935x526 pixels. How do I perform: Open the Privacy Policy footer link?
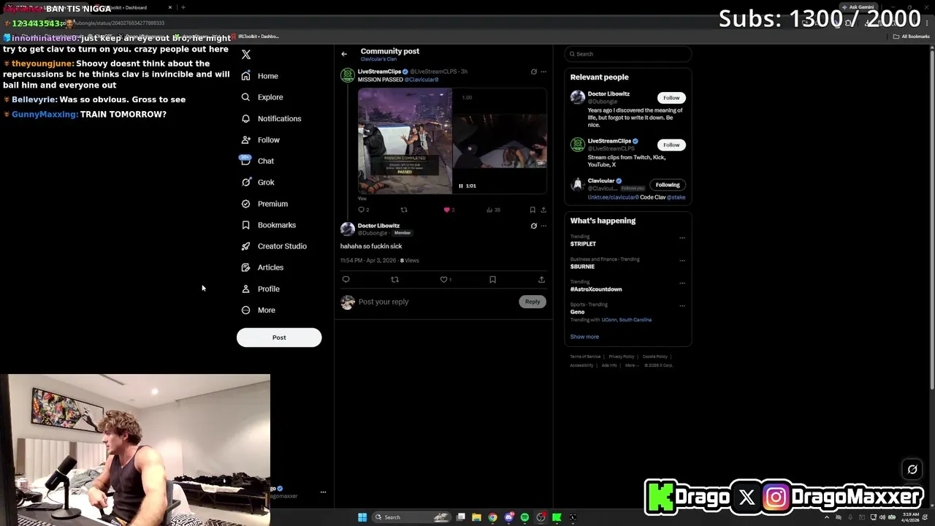(622, 357)
